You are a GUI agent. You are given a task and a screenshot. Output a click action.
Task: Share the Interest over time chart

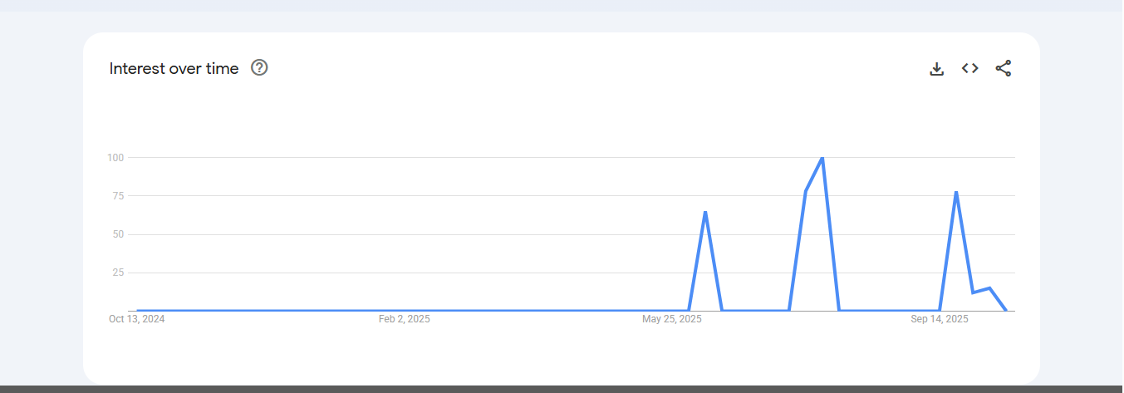tap(1004, 69)
